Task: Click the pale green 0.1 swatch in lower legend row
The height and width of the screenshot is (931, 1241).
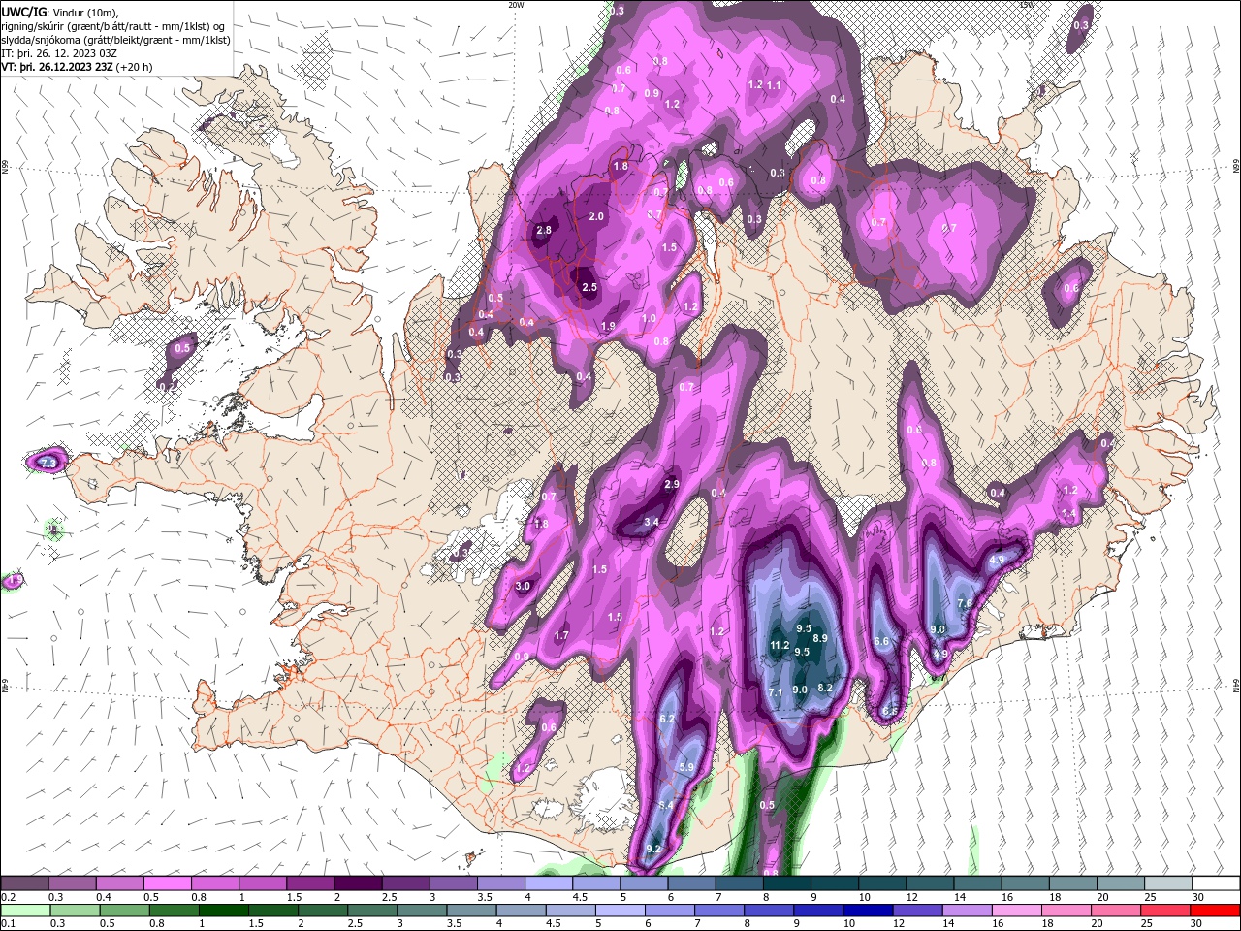Action: tap(24, 911)
